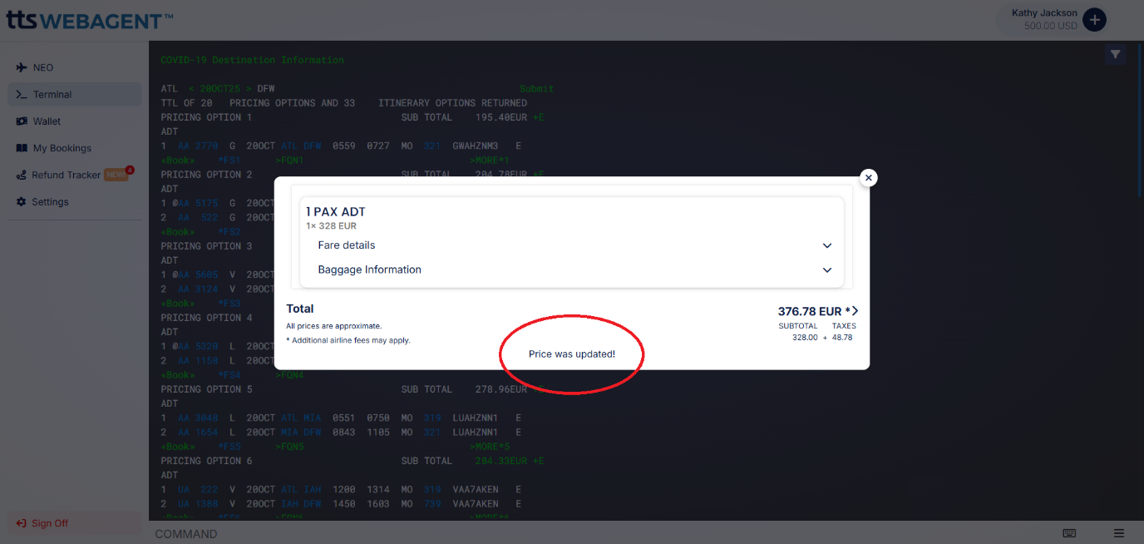Click the tts WEBAGENT logo
This screenshot has width=1144, height=544.
(90, 19)
